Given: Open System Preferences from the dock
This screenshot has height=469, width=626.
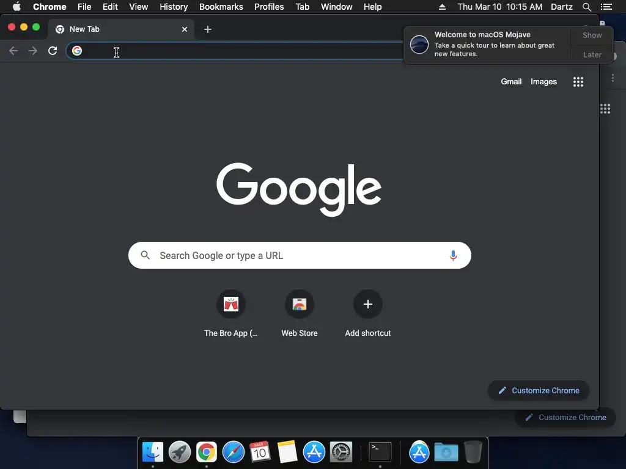Looking at the screenshot, I should coord(341,452).
